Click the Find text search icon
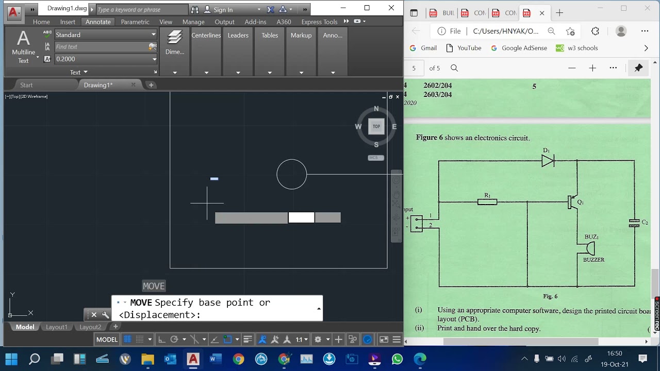The height and width of the screenshot is (371, 660). (x=152, y=46)
